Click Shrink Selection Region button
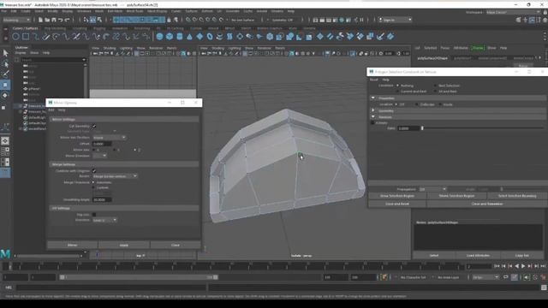 pyautogui.click(x=456, y=196)
